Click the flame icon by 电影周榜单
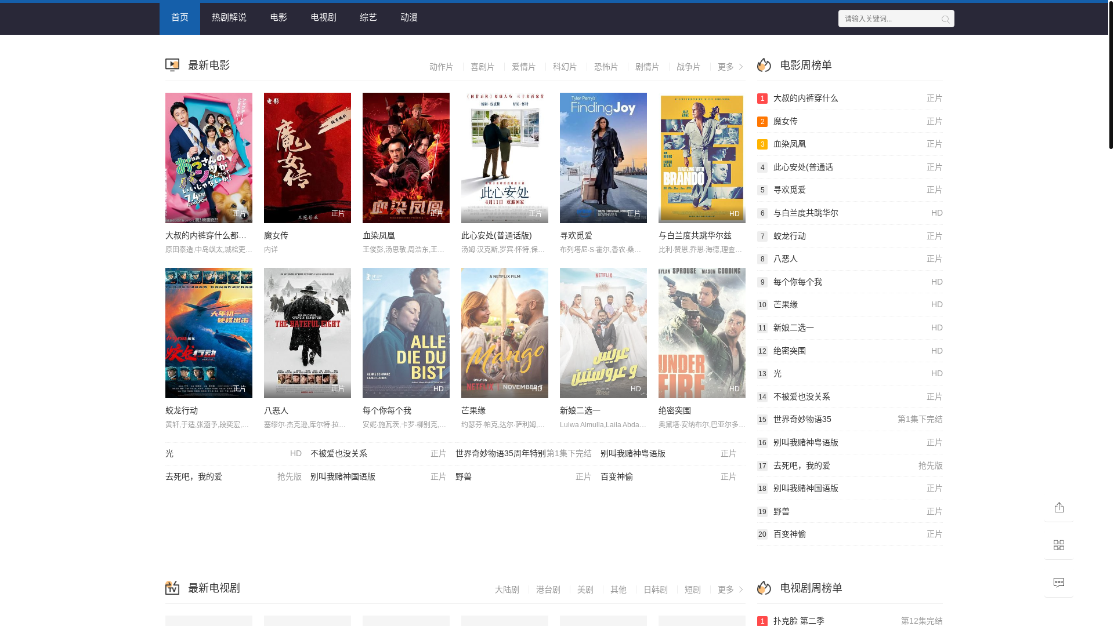Viewport: 1114px width, 626px height. tap(764, 65)
